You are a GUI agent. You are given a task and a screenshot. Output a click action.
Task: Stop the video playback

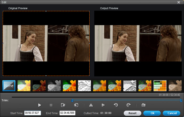pos(51,105)
